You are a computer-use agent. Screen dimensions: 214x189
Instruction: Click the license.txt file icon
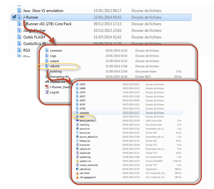(x=77, y=145)
